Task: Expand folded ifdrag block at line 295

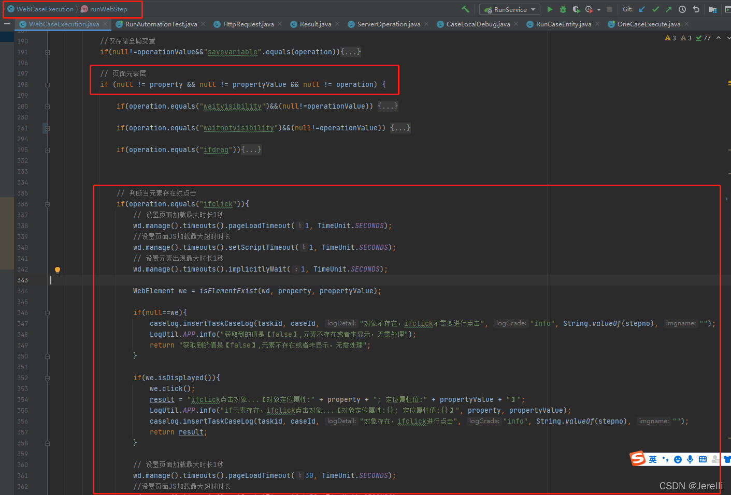Action: pos(47,150)
